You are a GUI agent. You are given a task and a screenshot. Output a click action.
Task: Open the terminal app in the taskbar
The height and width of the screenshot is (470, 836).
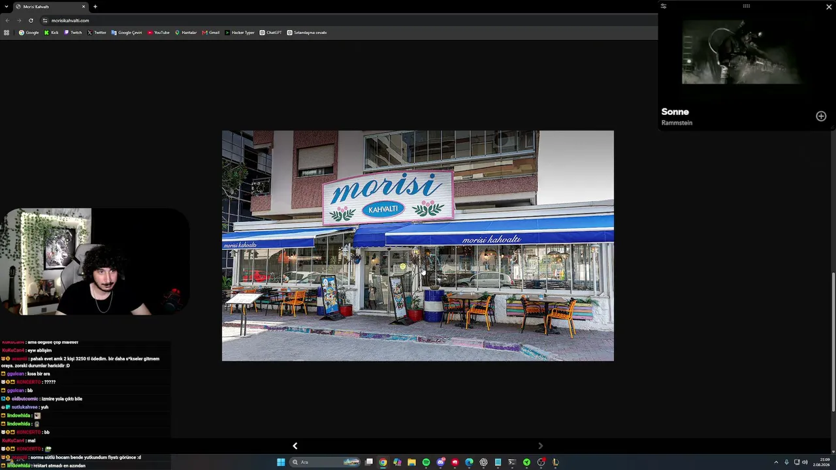point(512,462)
